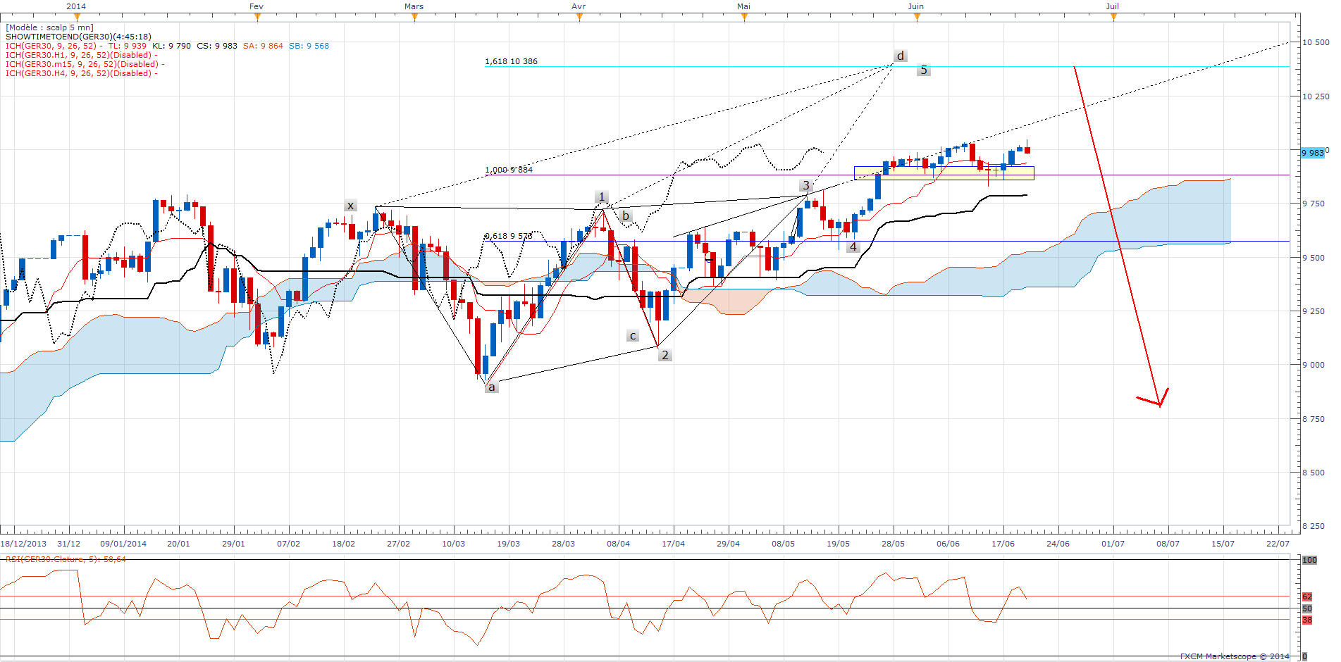The height and width of the screenshot is (662, 1341).
Task: Click the 28/05 date axis label
Action: click(894, 544)
